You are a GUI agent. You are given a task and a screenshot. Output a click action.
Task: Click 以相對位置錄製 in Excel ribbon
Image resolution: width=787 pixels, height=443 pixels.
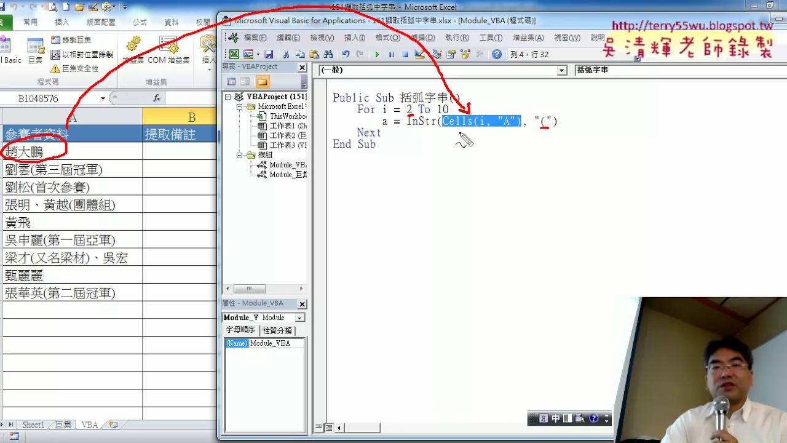(82, 54)
